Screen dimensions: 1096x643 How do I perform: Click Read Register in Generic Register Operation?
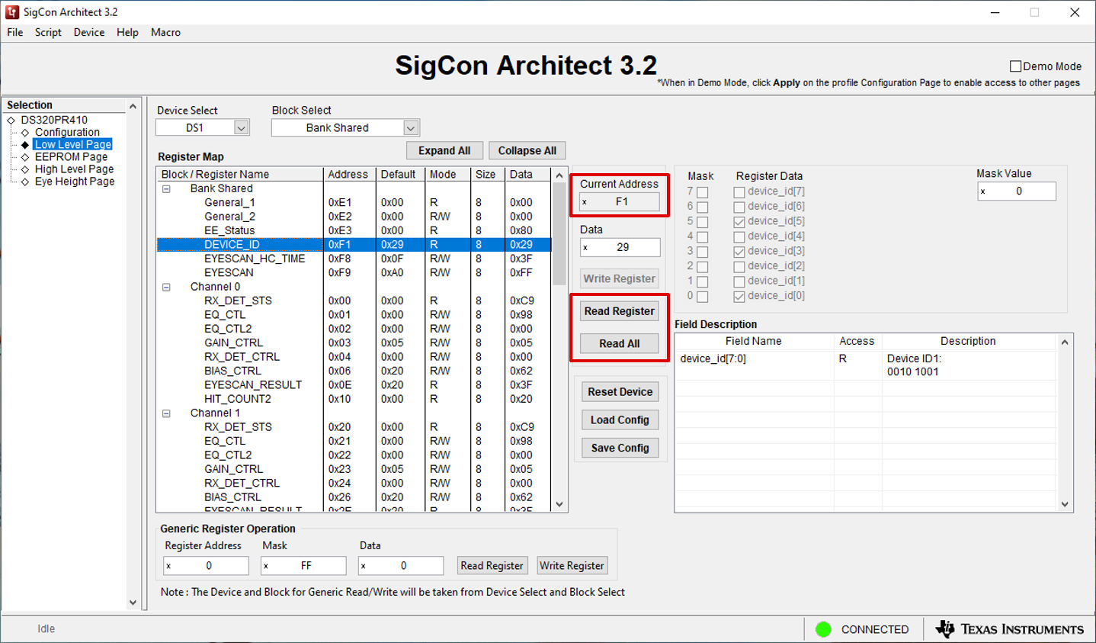point(492,566)
